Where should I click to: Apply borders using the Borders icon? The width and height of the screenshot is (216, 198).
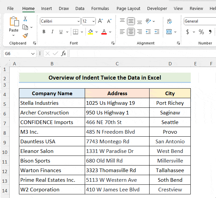(75, 32)
